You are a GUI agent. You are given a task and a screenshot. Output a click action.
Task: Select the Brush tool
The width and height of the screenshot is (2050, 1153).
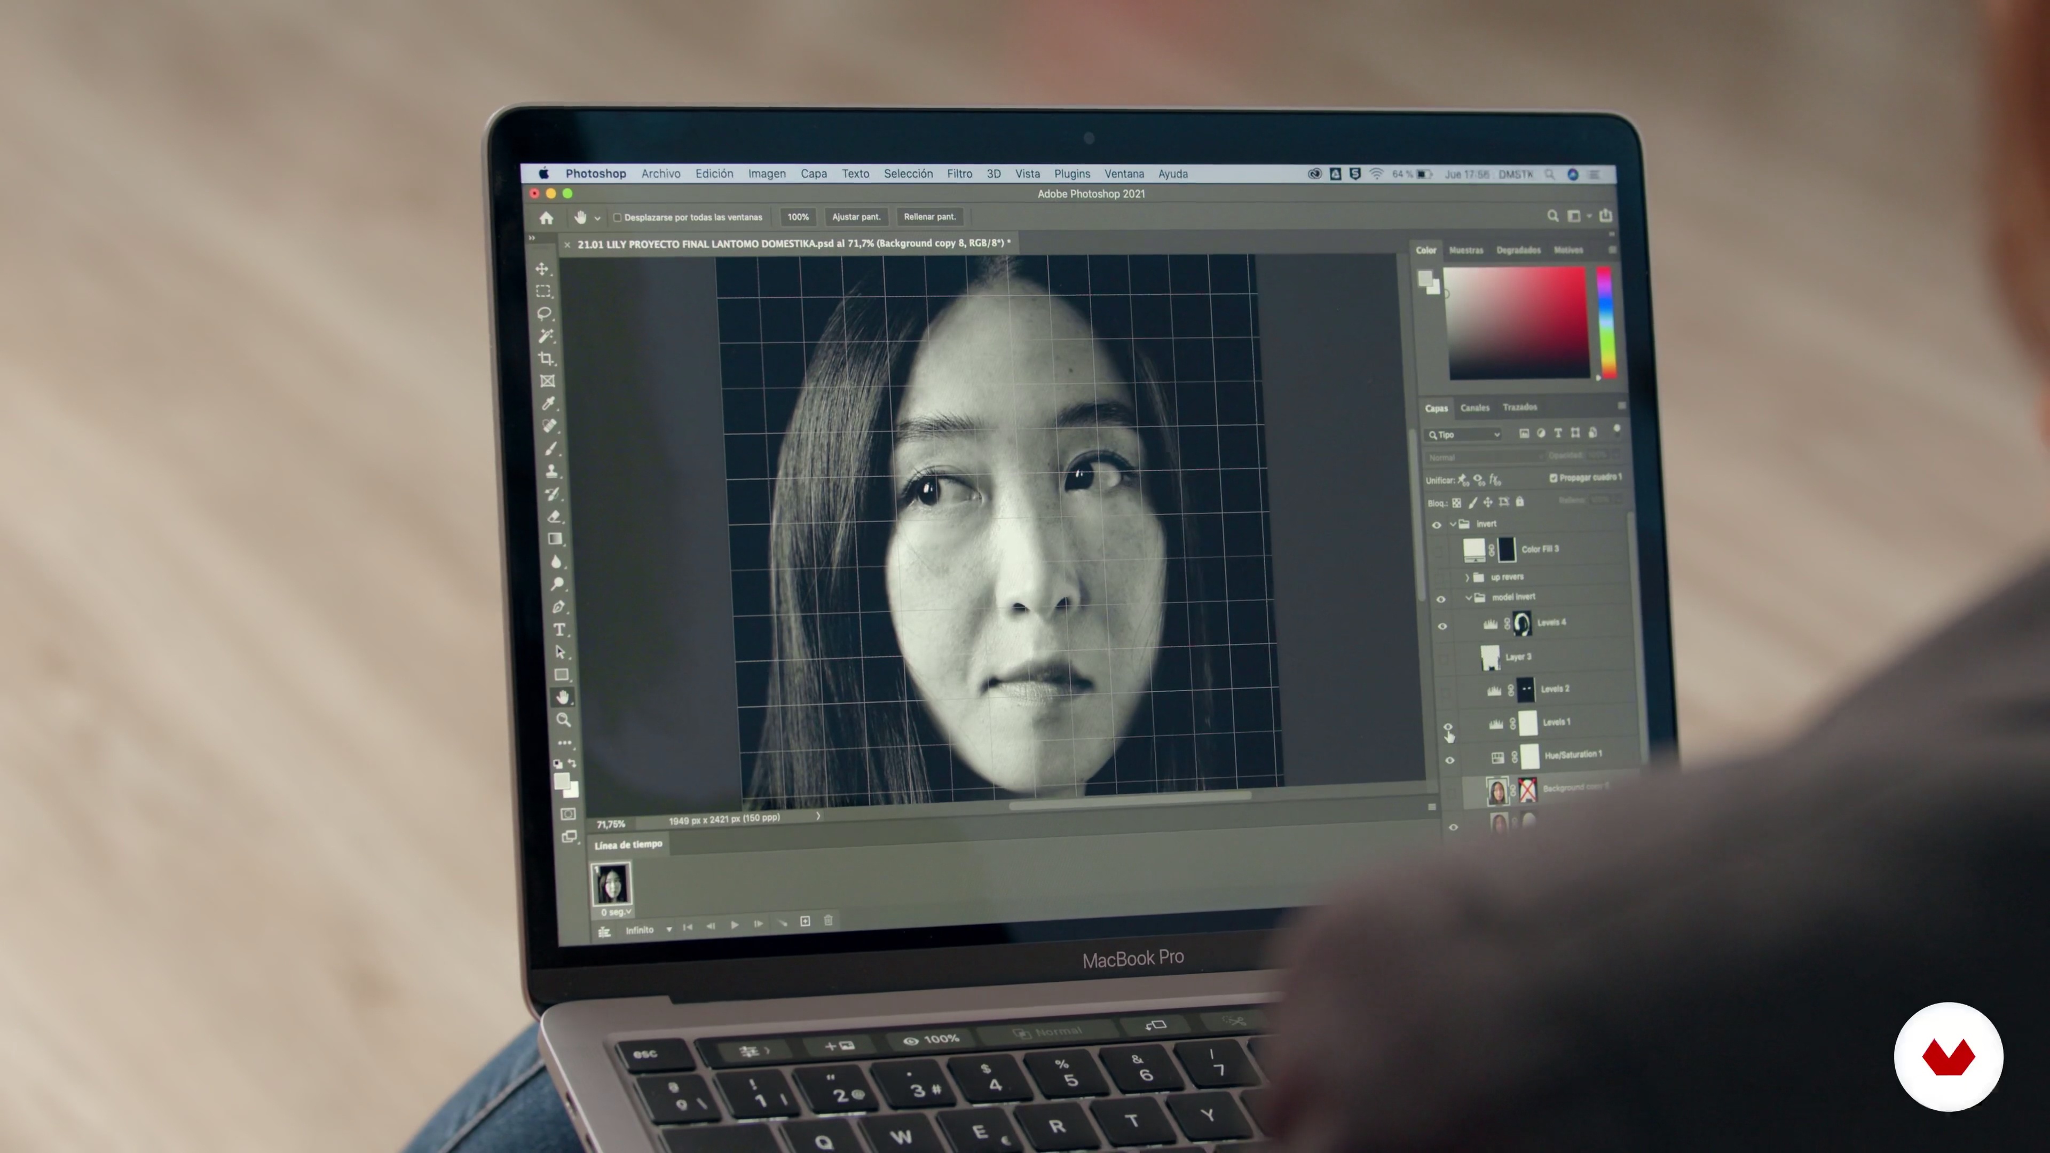pos(551,449)
